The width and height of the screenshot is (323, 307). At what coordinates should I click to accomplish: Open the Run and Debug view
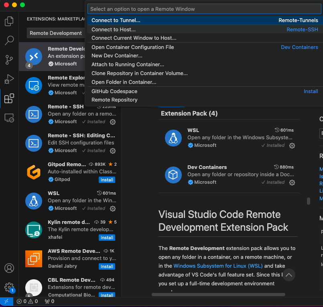(x=9, y=79)
